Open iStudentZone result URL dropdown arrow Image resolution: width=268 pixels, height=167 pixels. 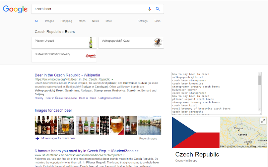pyautogui.click(x=124, y=155)
